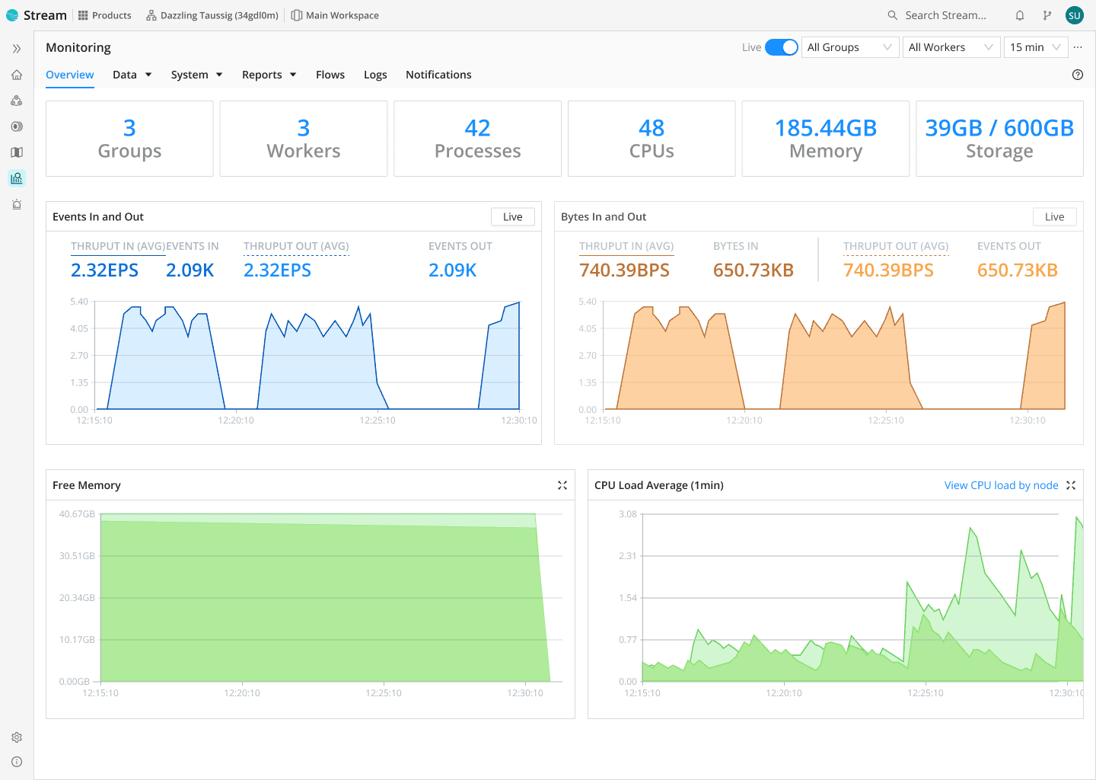The image size is (1096, 780).
Task: Expand the Data menu
Action: 132,75
